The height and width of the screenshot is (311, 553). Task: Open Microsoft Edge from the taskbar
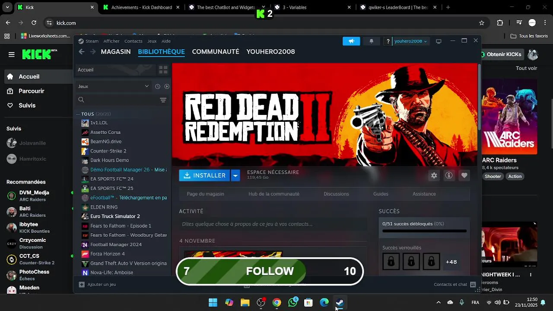(x=324, y=302)
